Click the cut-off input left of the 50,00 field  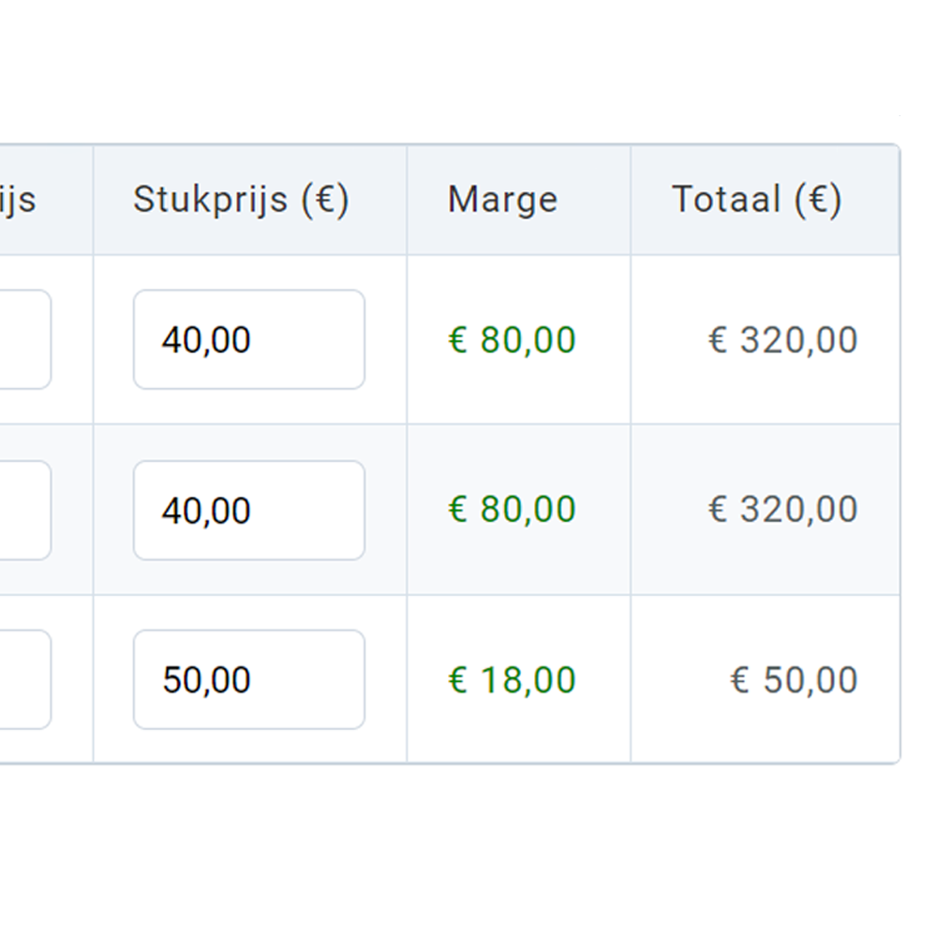pyautogui.click(x=24, y=679)
